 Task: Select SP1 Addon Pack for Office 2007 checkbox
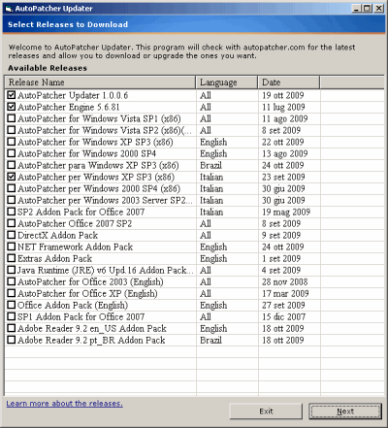(x=12, y=316)
